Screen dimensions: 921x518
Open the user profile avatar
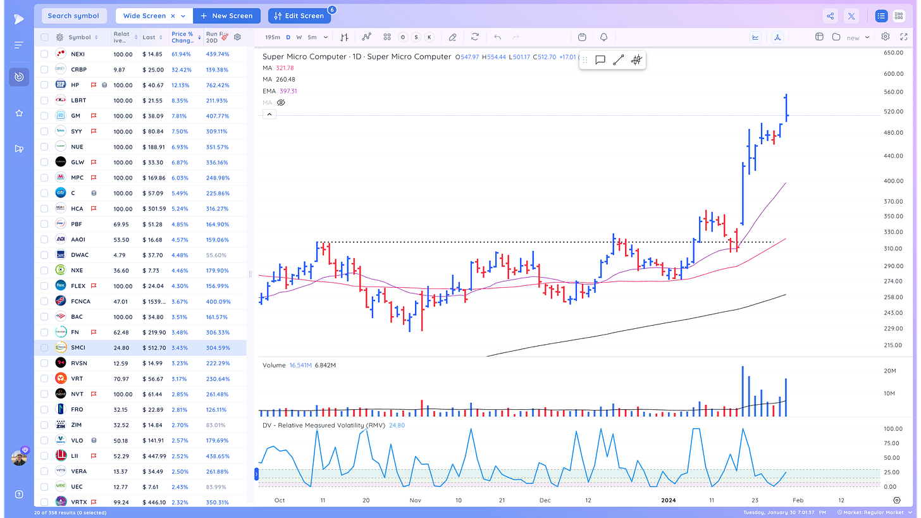coord(19,459)
